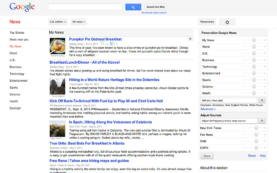
Task: Click the plus sign on CNN slider
Action: coord(264,141)
